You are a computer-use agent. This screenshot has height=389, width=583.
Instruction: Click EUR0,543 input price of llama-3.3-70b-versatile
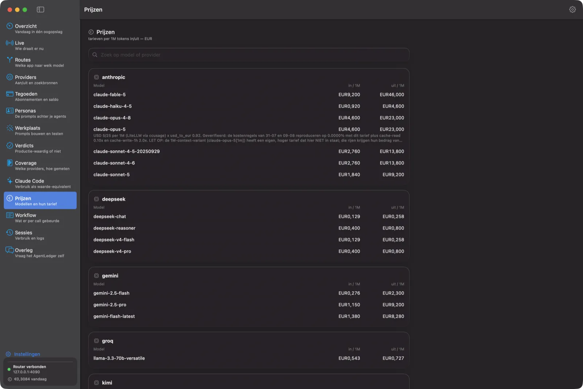point(349,358)
